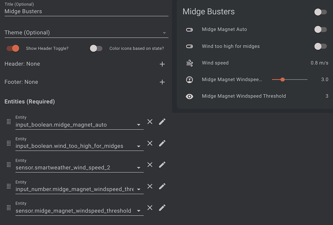The image size is (333, 225).
Task: Click the gauge icon beside Midge Magnet Windspeed
Action: (189, 79)
